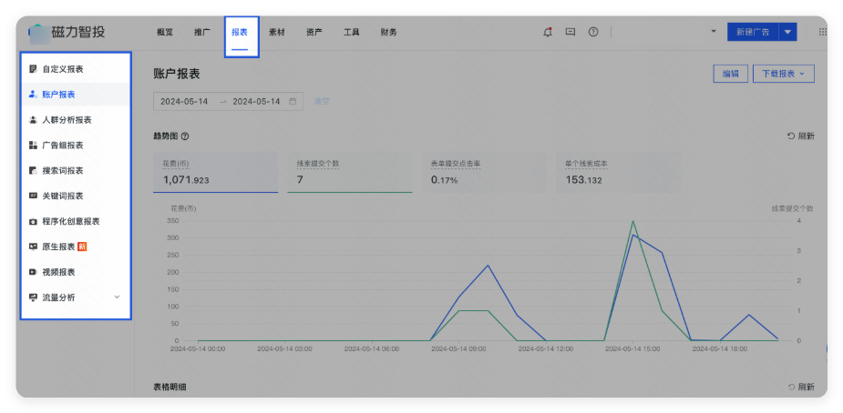Viewport: 843px width, 413px height.
Task: Select the 花费(币) metric card
Action: (216, 172)
